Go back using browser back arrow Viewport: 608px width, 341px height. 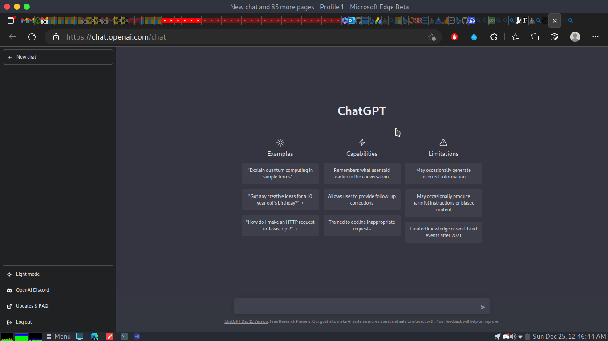point(12,37)
